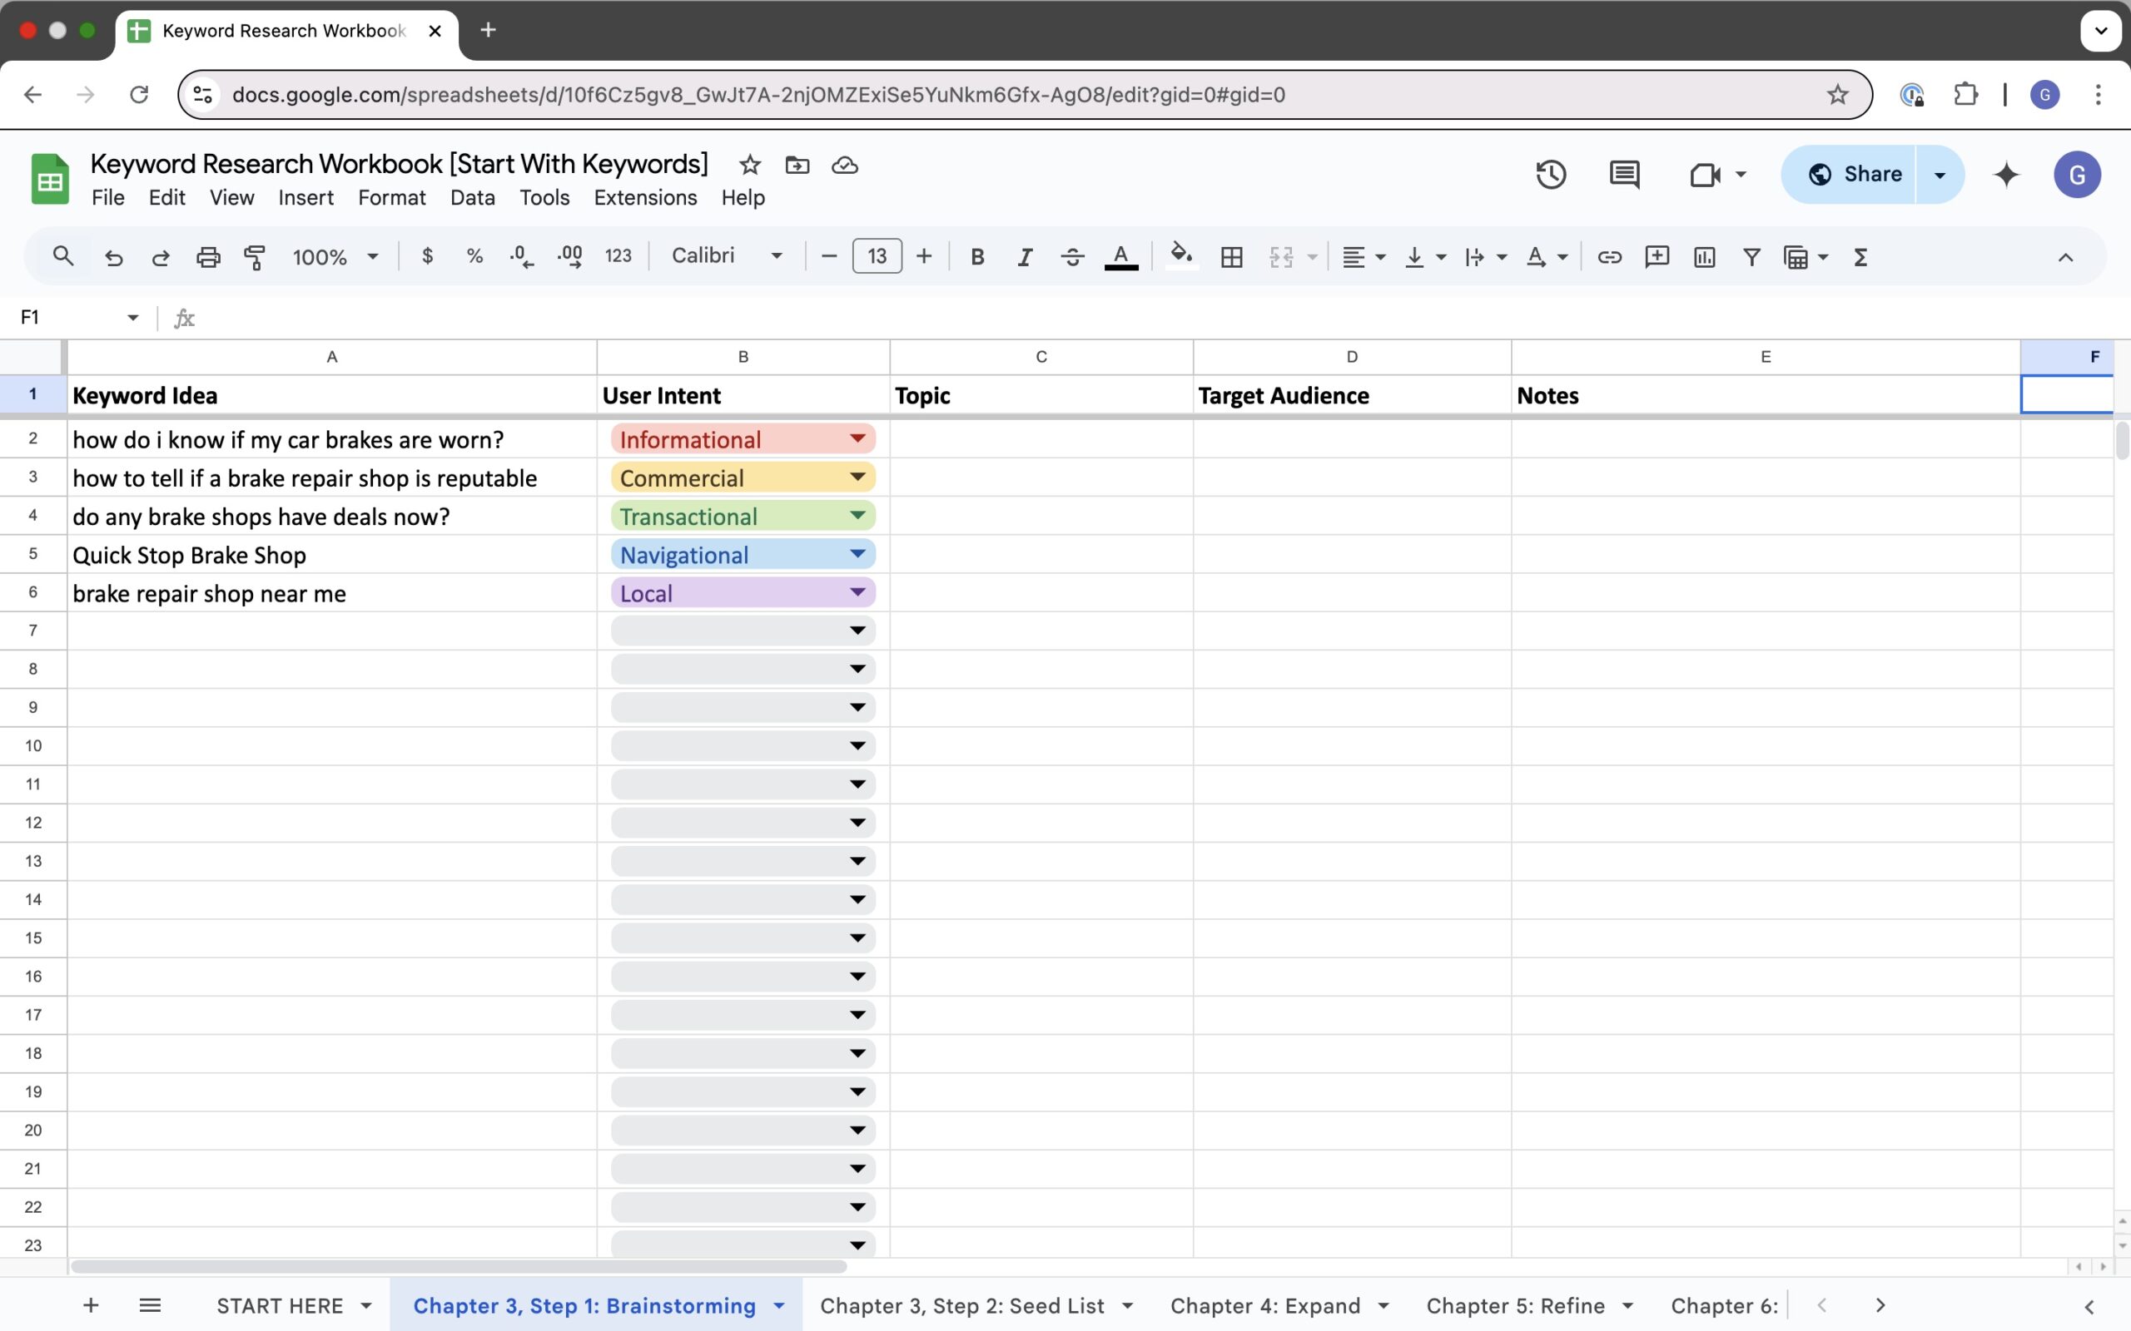Format as currency with dollar icon

point(427,256)
